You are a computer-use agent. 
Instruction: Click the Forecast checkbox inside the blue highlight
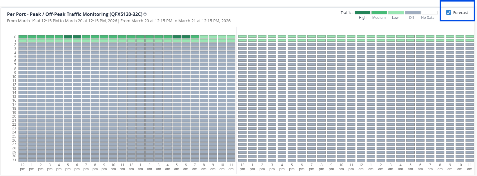coord(448,12)
